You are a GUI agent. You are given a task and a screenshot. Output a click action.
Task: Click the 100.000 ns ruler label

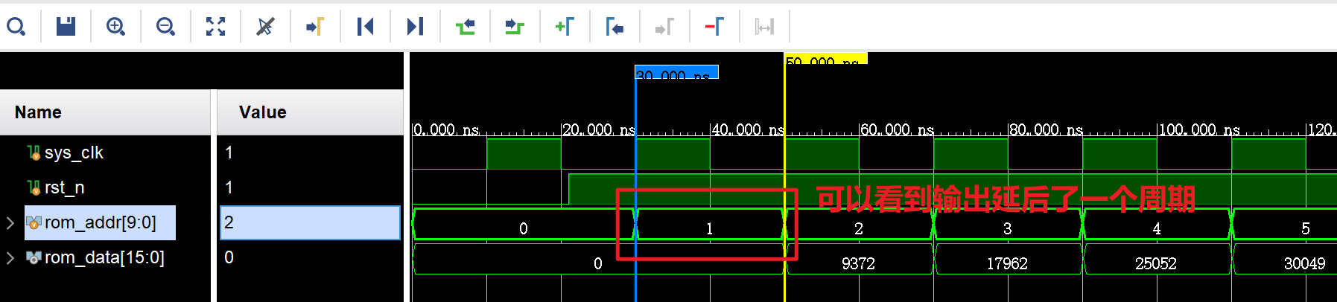[x=1199, y=129]
